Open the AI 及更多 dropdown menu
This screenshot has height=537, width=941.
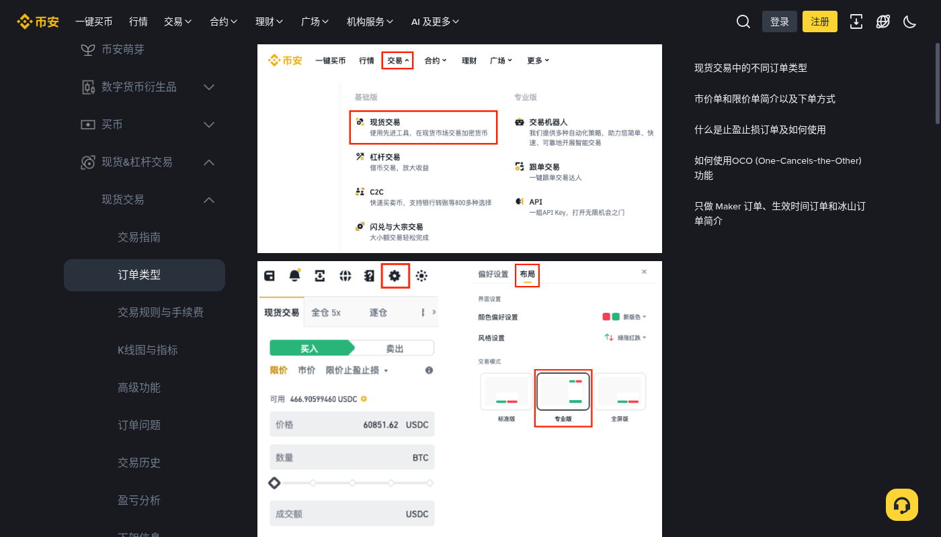[x=436, y=21]
